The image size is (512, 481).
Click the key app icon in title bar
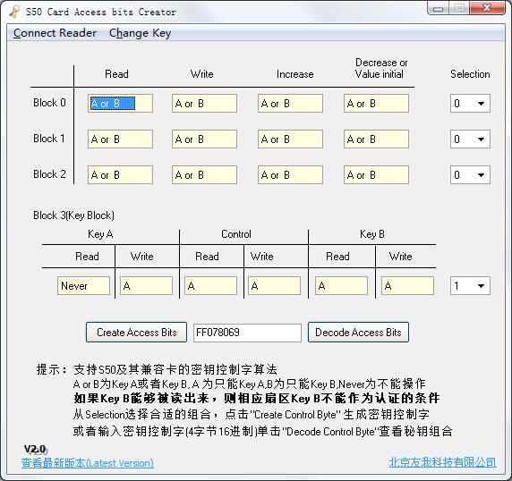click(x=14, y=12)
